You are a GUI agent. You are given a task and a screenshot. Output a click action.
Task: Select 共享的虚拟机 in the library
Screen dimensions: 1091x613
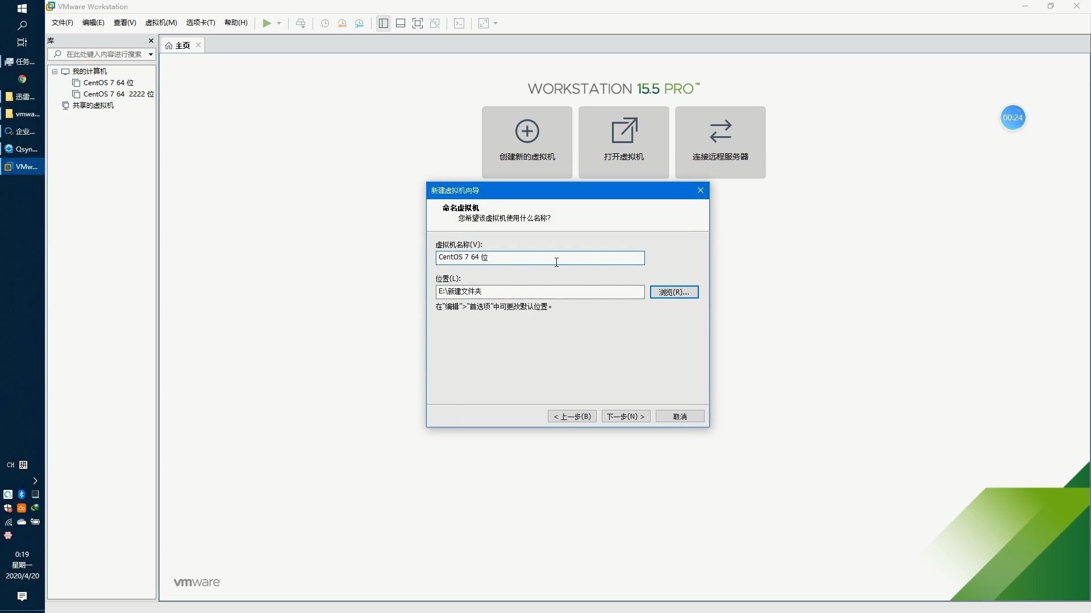click(93, 106)
